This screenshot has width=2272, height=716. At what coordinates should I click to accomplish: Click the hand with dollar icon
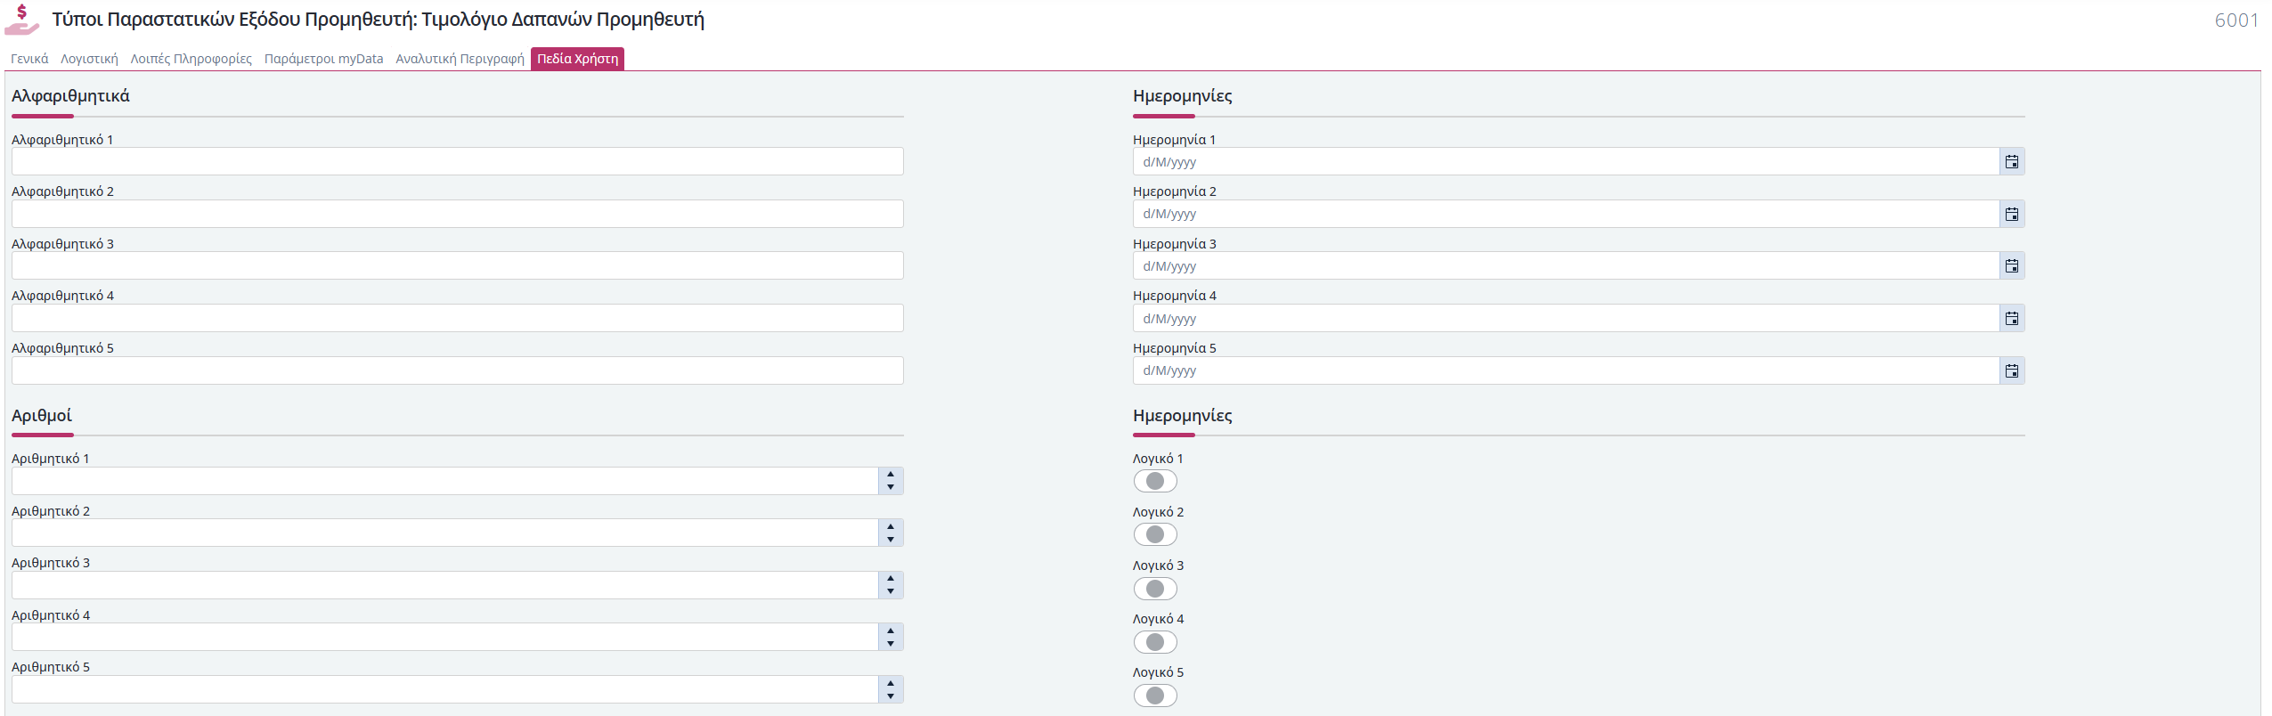click(x=22, y=20)
